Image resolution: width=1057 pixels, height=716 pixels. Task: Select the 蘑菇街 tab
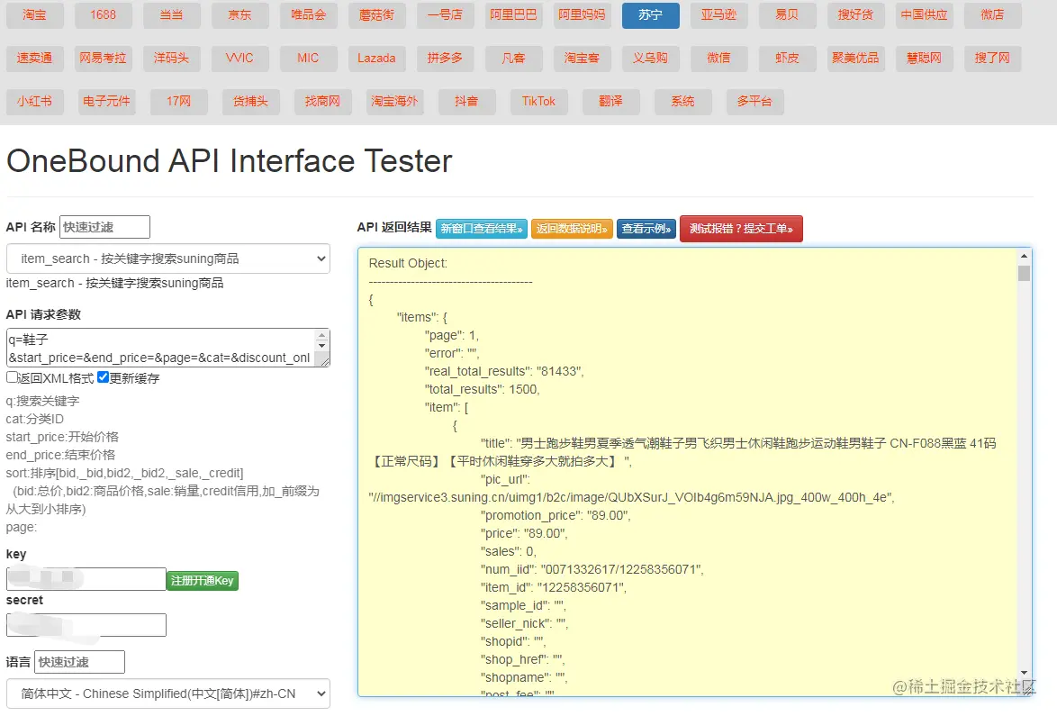pos(377,14)
